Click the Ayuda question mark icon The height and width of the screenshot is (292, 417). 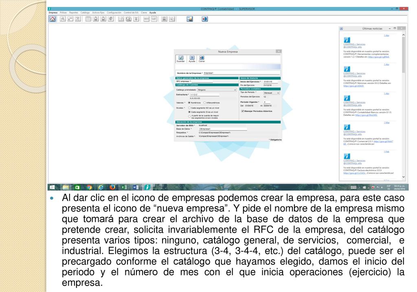point(192,58)
